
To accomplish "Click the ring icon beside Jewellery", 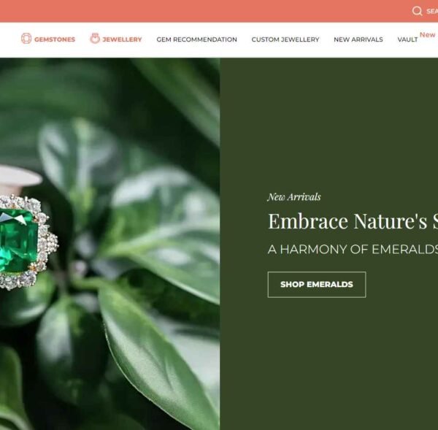I will pos(95,38).
